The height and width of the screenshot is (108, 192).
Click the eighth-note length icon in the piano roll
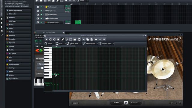(68, 43)
